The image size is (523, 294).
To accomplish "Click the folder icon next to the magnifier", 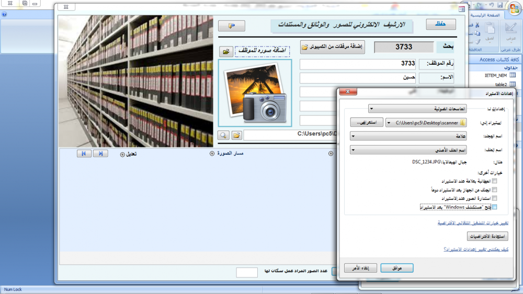I will [x=236, y=135].
